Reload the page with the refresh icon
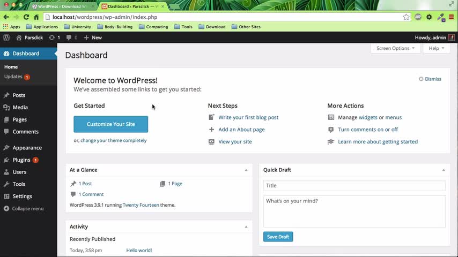The width and height of the screenshot is (458, 257). pos(26,17)
